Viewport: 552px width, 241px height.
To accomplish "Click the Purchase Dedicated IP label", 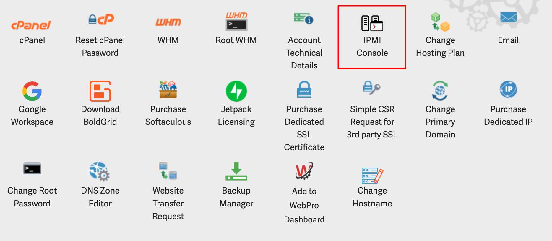I will pyautogui.click(x=508, y=115).
